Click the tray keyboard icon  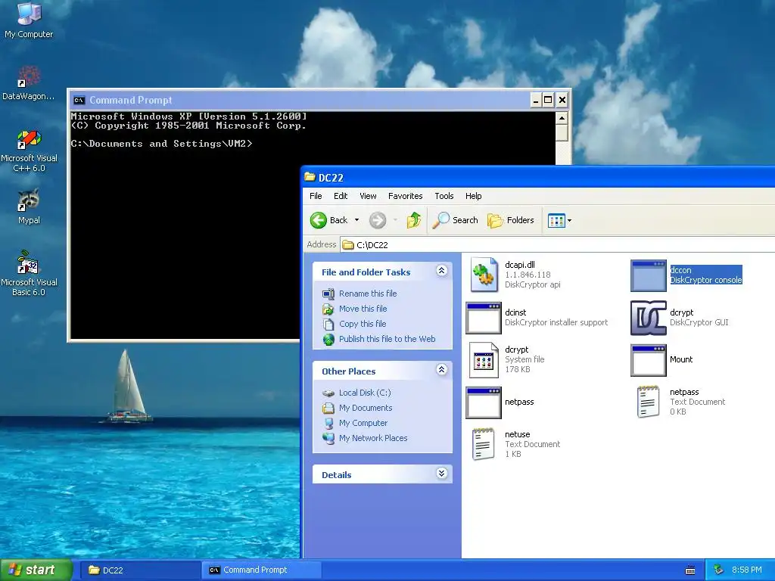[690, 570]
